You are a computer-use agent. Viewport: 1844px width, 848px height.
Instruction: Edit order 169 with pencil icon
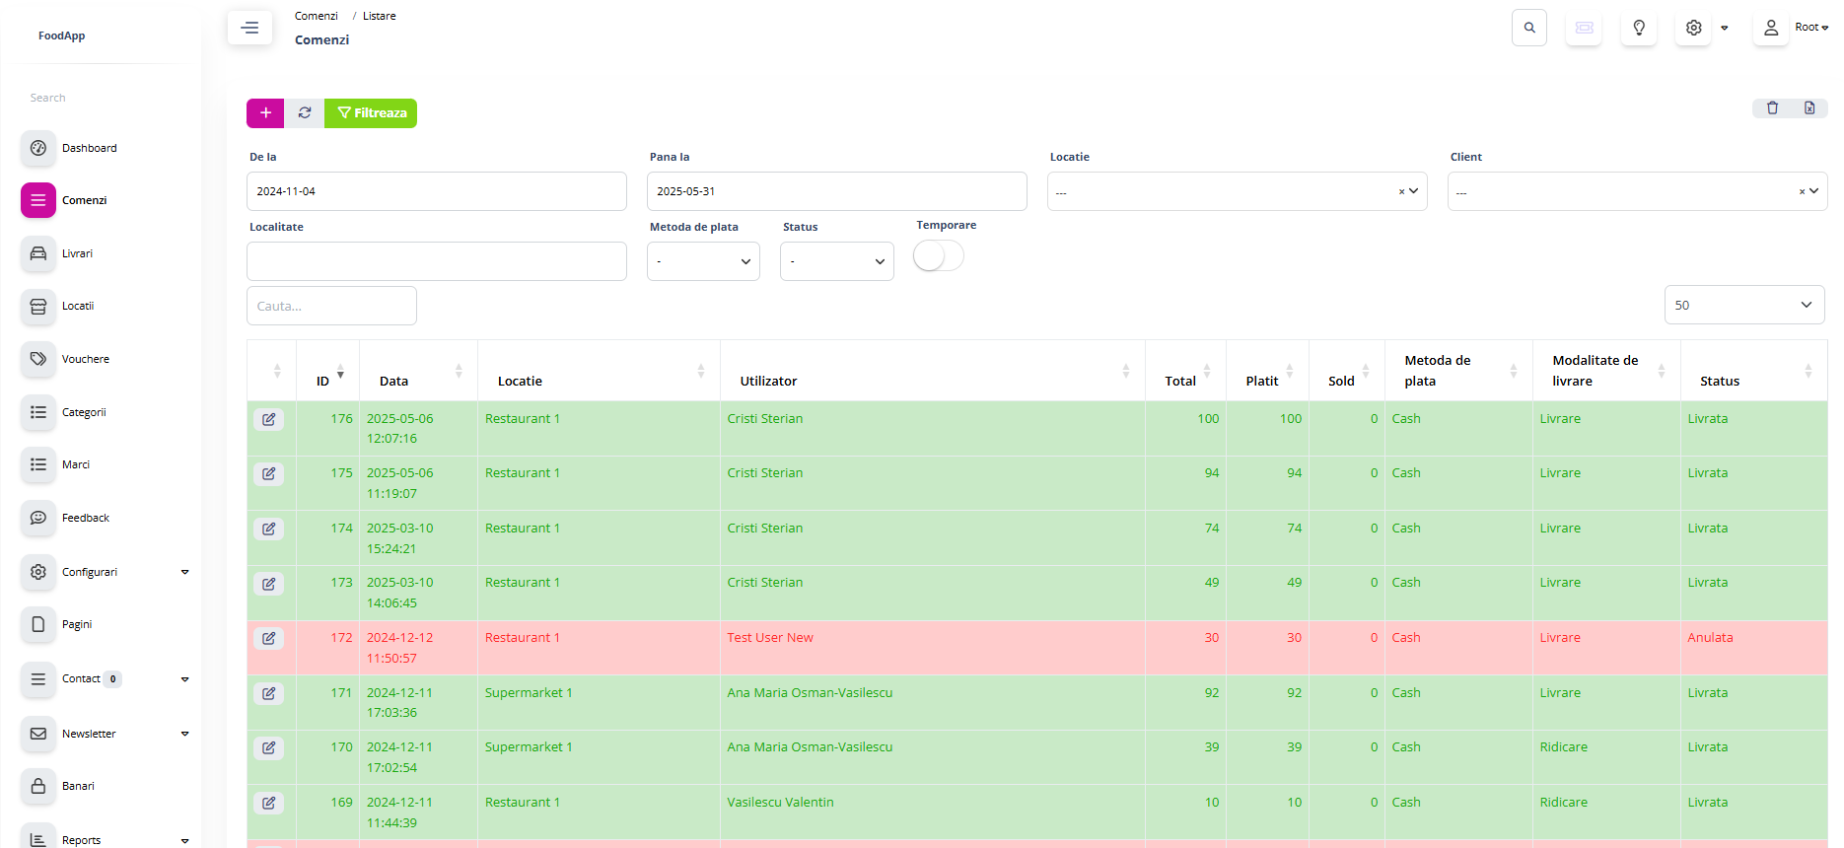tap(268, 804)
